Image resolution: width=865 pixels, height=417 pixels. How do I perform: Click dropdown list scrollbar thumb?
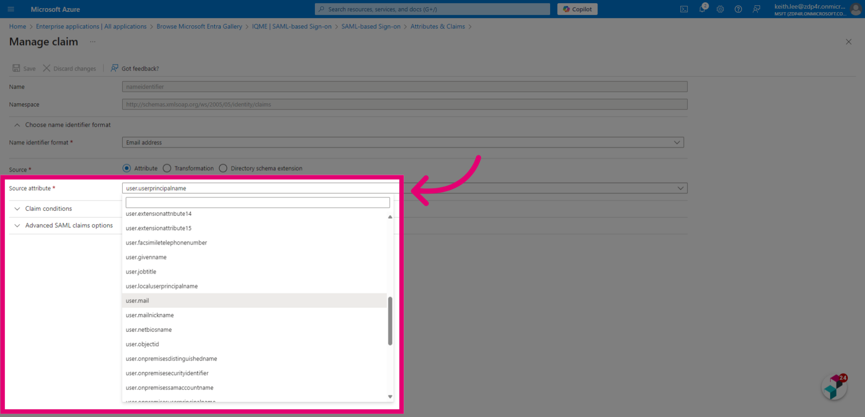click(390, 321)
